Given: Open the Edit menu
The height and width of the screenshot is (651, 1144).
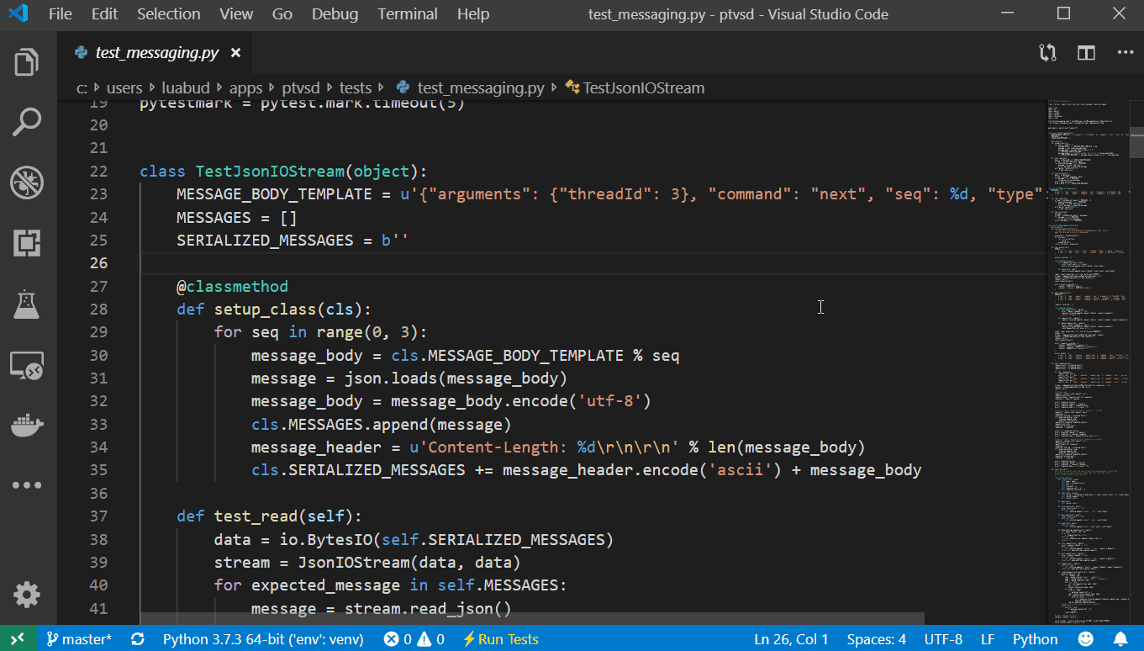Looking at the screenshot, I should (105, 14).
